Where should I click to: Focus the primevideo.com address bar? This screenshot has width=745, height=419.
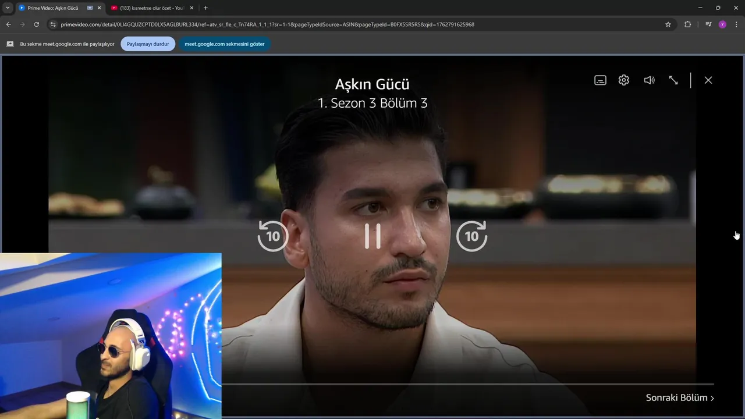pyautogui.click(x=361, y=24)
